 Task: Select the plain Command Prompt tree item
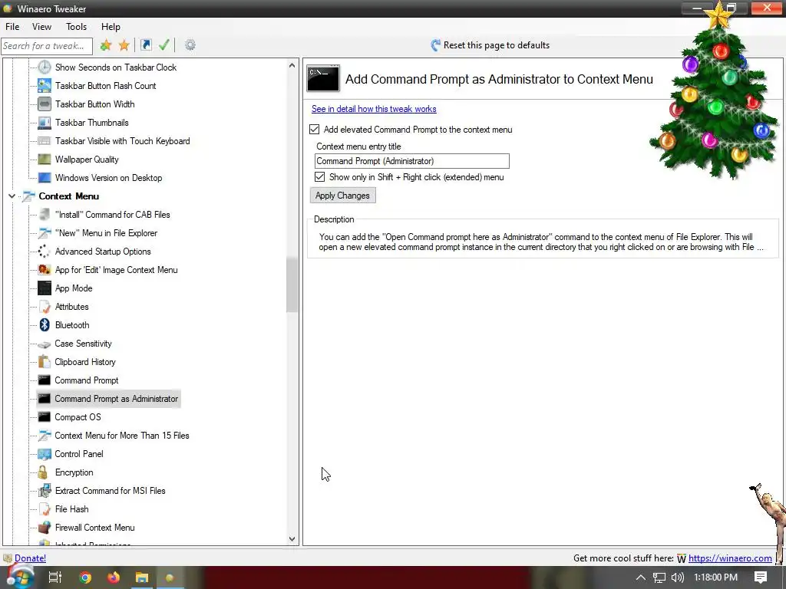(x=87, y=380)
